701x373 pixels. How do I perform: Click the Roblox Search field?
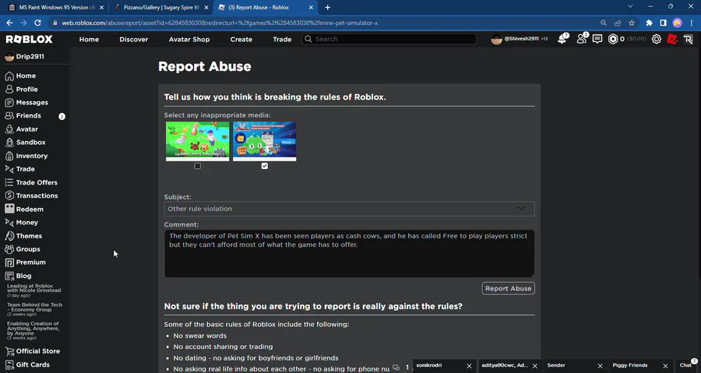[x=389, y=39]
